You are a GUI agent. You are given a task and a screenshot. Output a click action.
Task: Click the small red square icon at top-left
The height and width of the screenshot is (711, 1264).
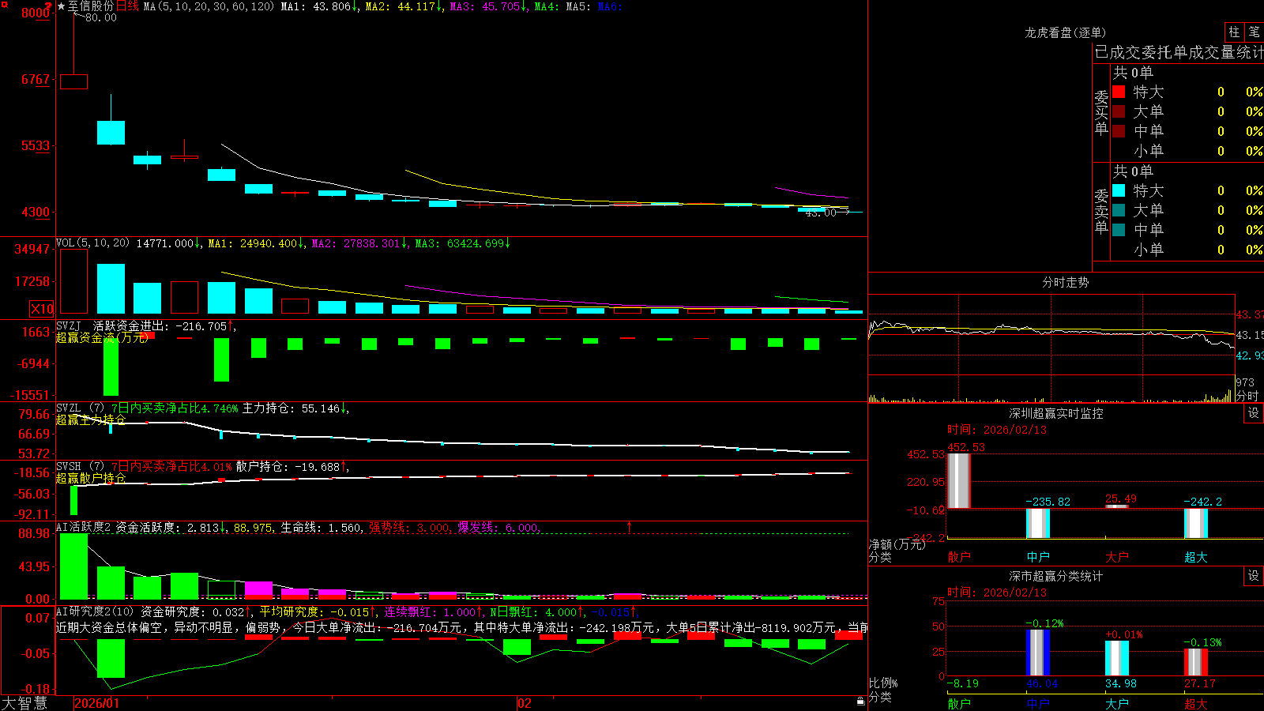point(5,5)
